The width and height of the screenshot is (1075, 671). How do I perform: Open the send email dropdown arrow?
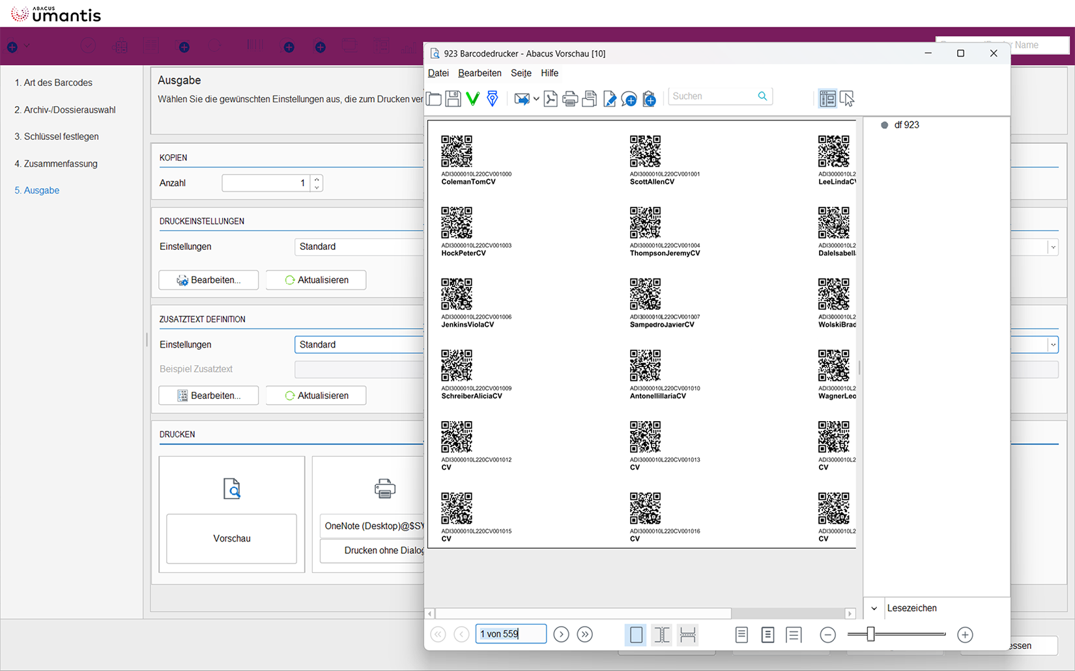536,99
